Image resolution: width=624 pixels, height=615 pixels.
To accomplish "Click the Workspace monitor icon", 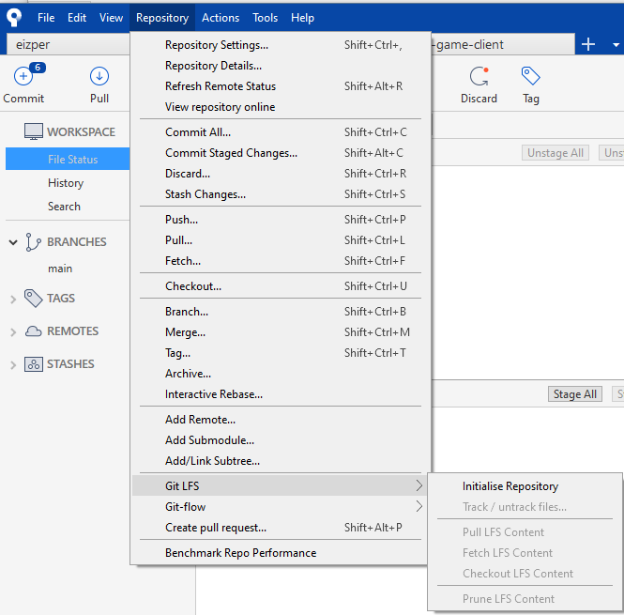I will point(34,132).
